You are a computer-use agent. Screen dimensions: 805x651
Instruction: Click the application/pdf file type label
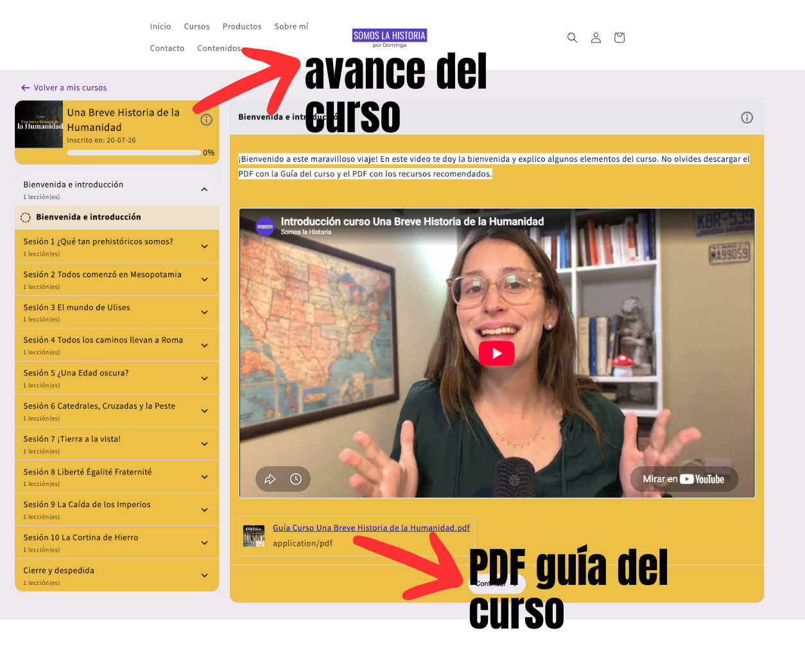pyautogui.click(x=302, y=543)
